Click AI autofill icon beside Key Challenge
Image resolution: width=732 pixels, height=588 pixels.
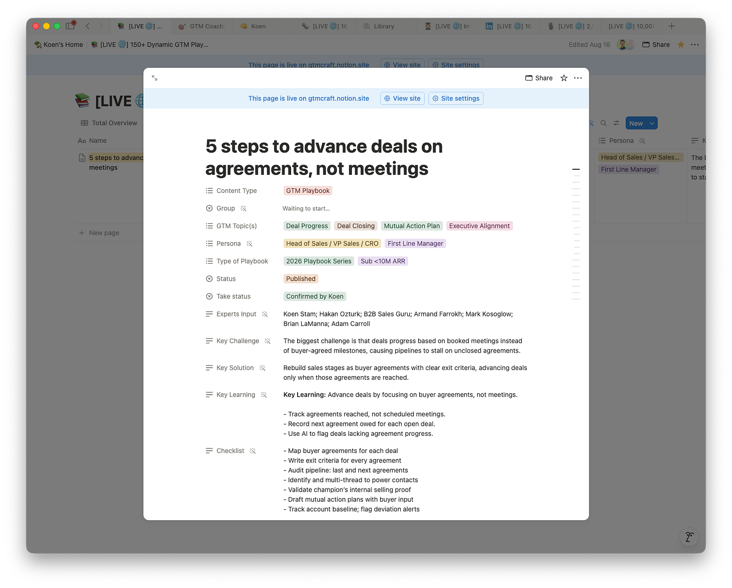[x=267, y=341]
